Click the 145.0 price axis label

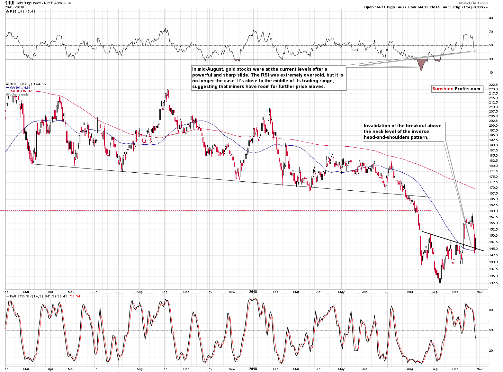click(493, 249)
